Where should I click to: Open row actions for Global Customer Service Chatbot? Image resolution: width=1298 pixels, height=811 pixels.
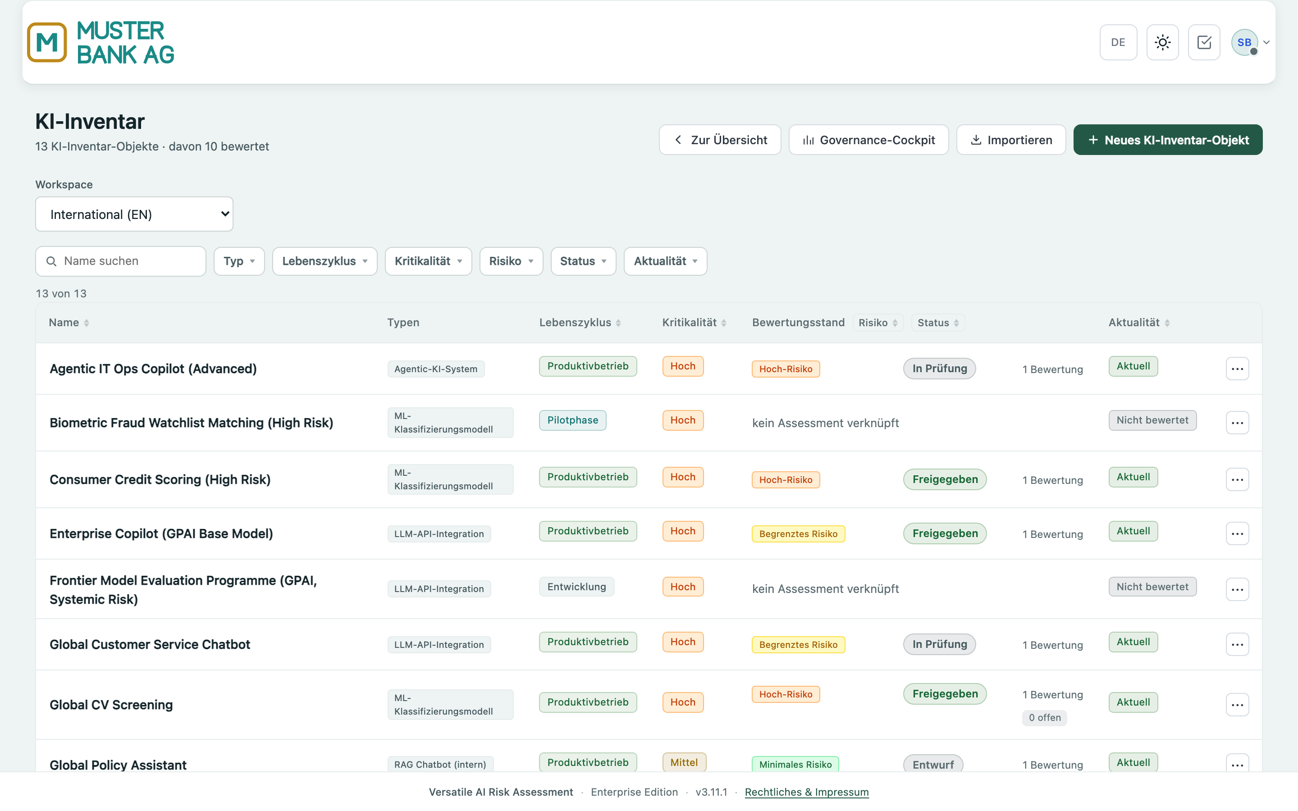[x=1237, y=645]
